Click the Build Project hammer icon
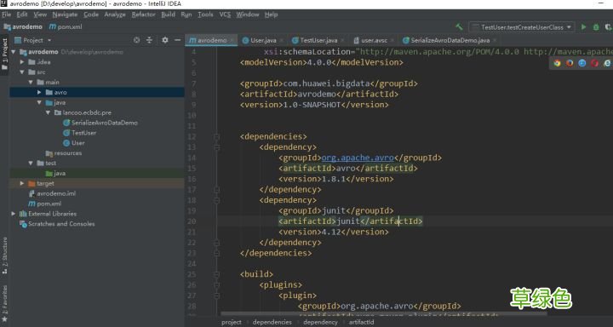 coord(460,27)
